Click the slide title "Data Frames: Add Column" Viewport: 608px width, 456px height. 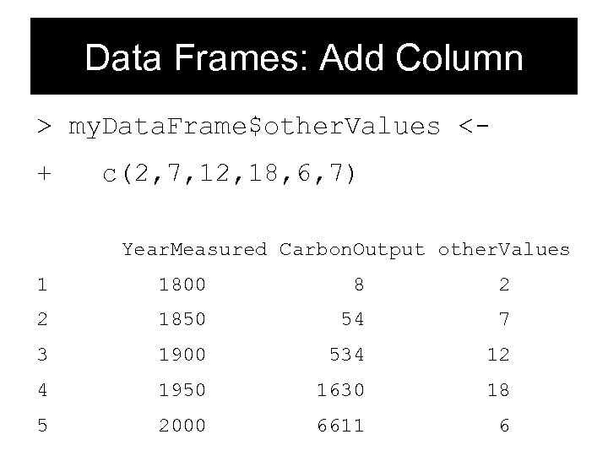pyautogui.click(x=304, y=58)
